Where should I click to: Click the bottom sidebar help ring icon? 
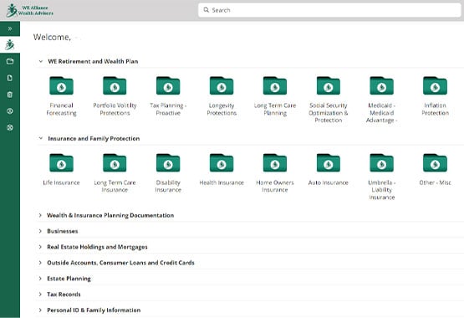(10, 127)
